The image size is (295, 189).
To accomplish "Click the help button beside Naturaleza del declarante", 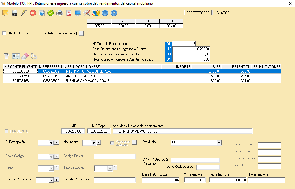I will [x=81, y=33].
